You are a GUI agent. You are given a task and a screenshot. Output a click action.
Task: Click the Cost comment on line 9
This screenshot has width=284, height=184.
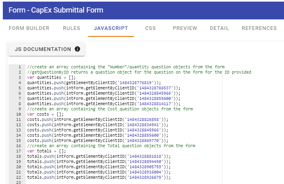[x=110, y=109]
